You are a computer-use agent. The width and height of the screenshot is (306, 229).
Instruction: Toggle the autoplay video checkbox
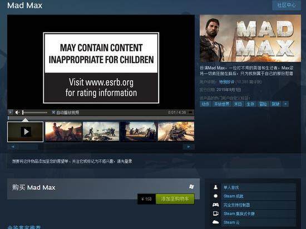click(53, 112)
